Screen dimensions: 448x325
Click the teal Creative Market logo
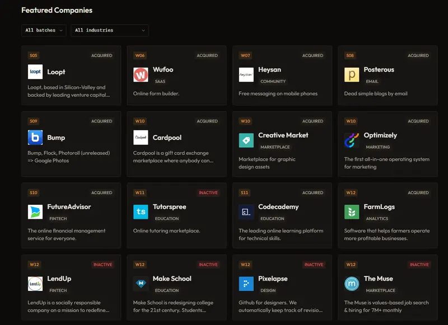click(246, 140)
